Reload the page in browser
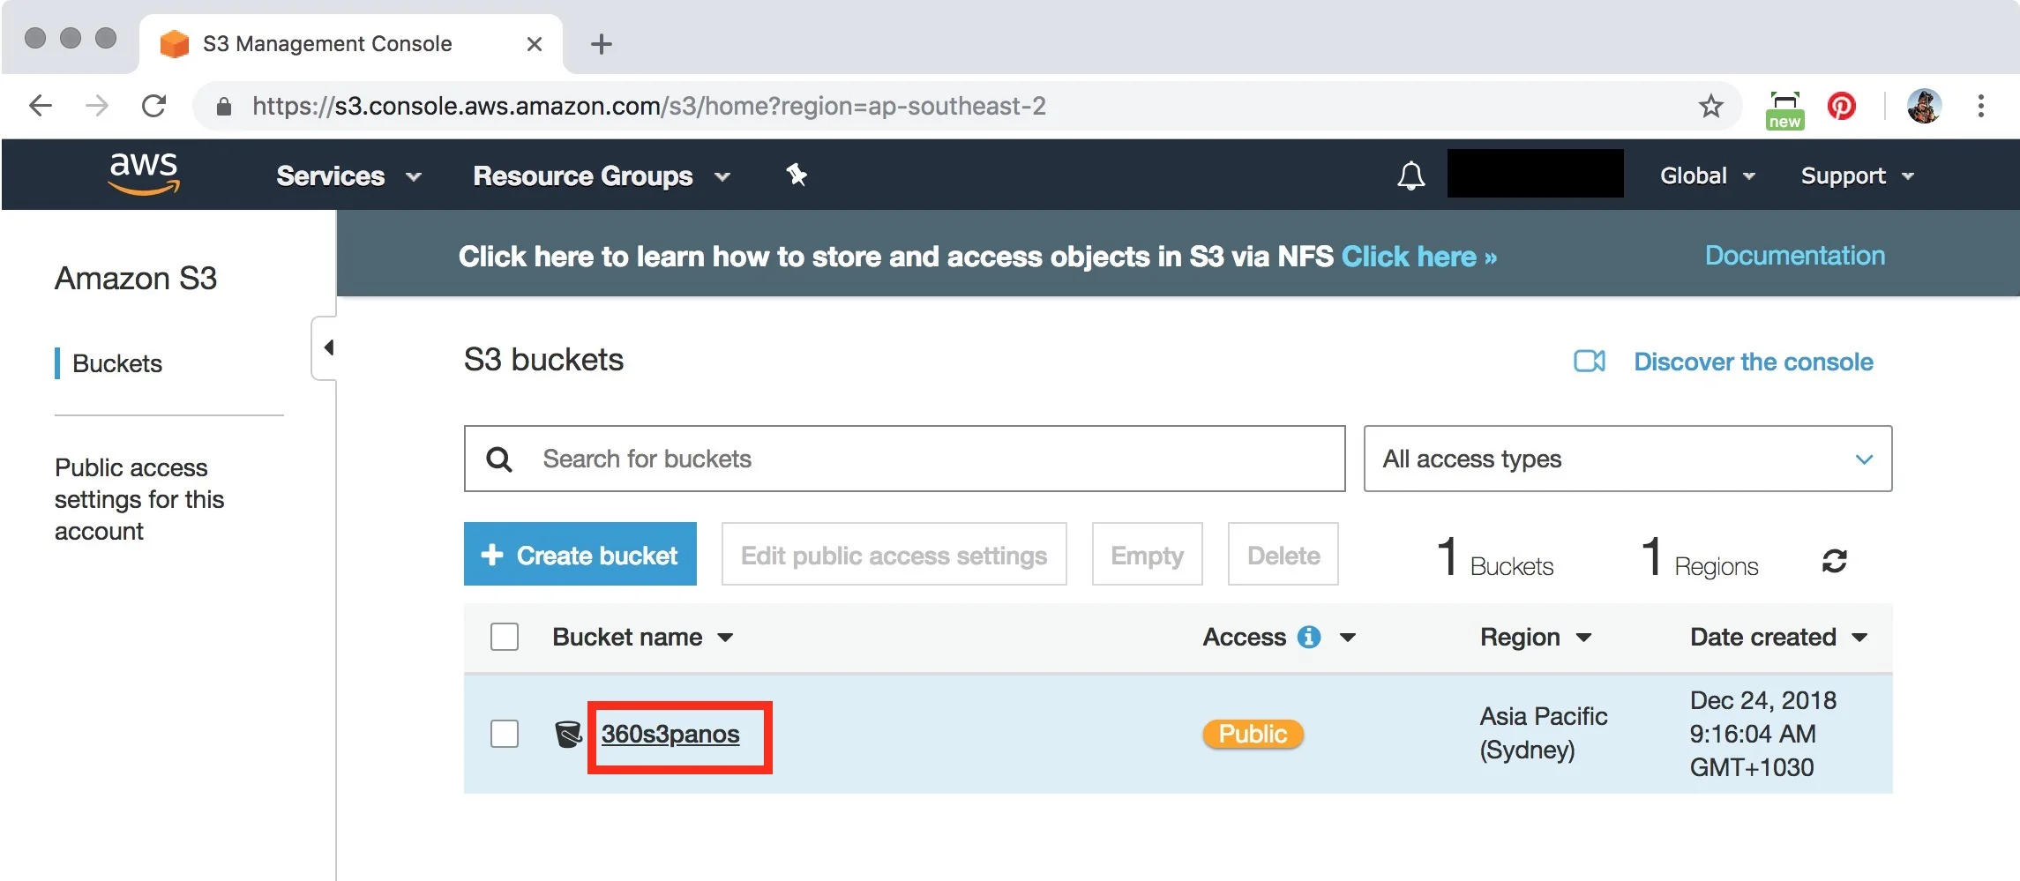The image size is (2020, 881). coord(154,106)
